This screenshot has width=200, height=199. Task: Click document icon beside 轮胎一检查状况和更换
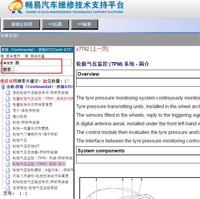(8, 128)
